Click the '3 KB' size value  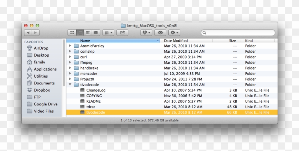[233, 90]
